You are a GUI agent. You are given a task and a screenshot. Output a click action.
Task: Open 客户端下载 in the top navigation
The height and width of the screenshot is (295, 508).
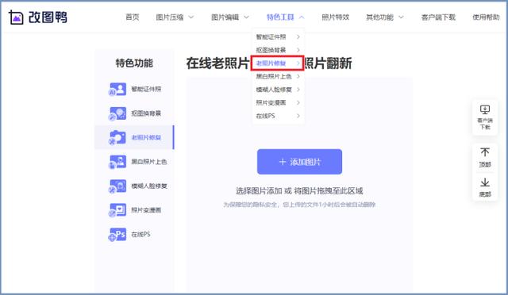click(438, 17)
